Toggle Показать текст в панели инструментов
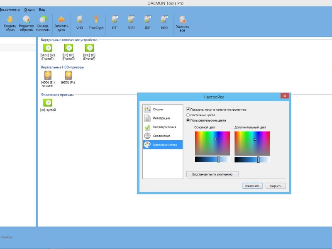Screen dimensions: 332x249 coord(188,110)
